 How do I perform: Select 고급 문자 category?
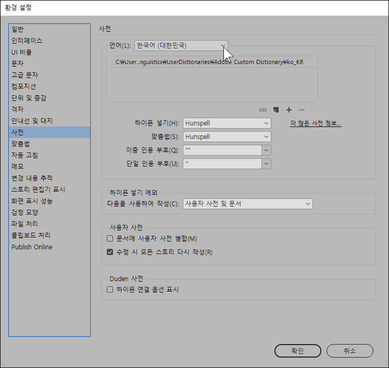click(49, 75)
